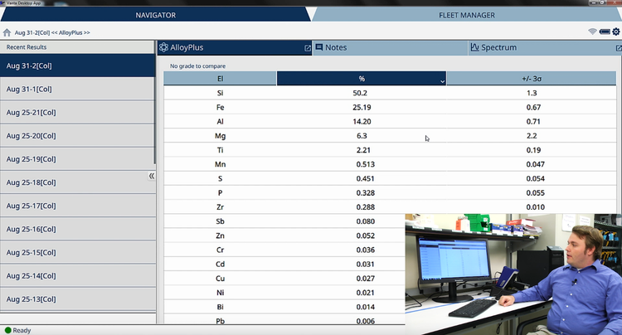Click the Recent Results list scrollbar
622x335 pixels.
click(155, 108)
